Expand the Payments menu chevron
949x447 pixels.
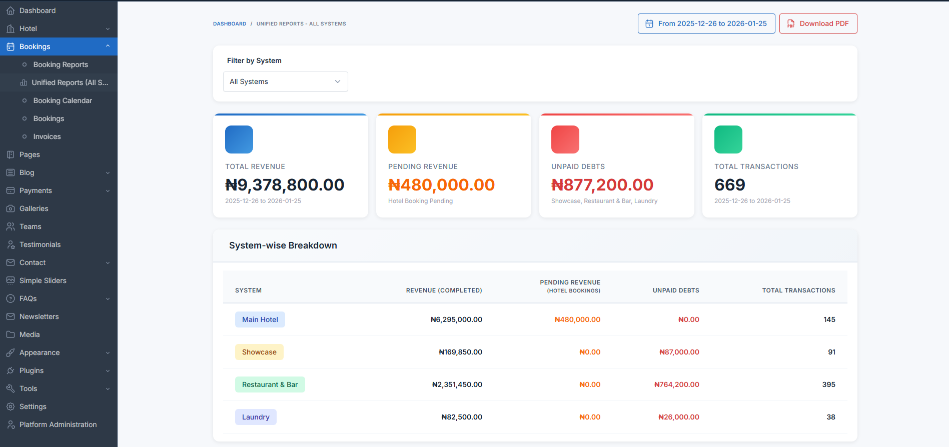(x=108, y=190)
